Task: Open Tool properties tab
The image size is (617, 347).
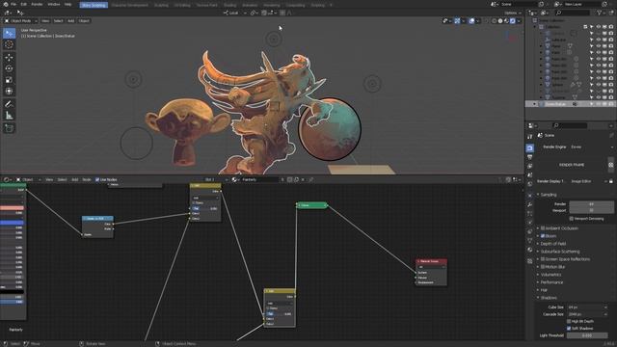Action: 529,136
